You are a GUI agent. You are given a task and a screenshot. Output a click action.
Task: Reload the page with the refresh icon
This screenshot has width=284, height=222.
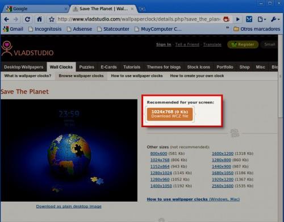[27, 19]
